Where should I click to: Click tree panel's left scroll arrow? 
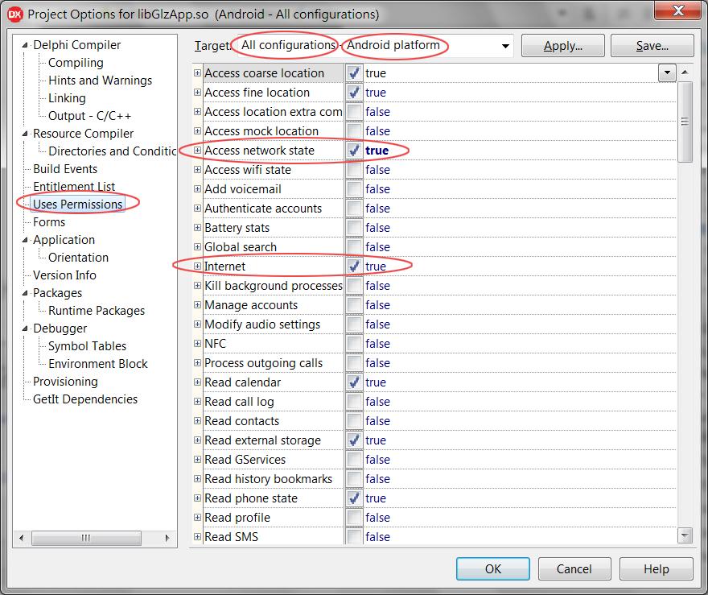[x=21, y=538]
